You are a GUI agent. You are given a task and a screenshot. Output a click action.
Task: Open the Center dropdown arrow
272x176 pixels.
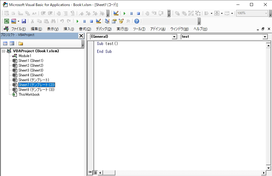point(222,13)
